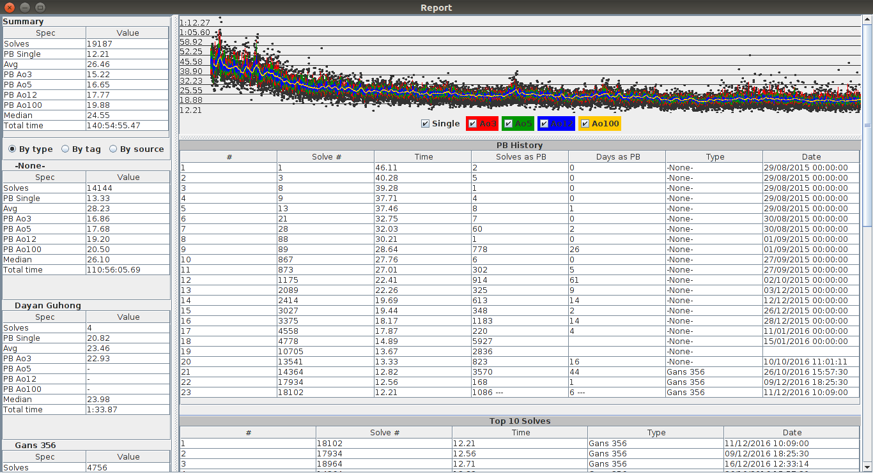
Task: Click the Value header in the Summary table
Action: [128, 33]
